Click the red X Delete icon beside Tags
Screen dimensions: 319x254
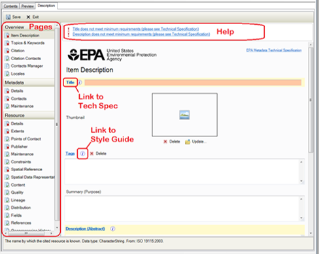tap(92, 153)
